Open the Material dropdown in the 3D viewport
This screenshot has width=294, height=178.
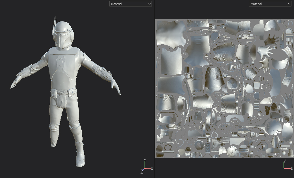coord(131,4)
